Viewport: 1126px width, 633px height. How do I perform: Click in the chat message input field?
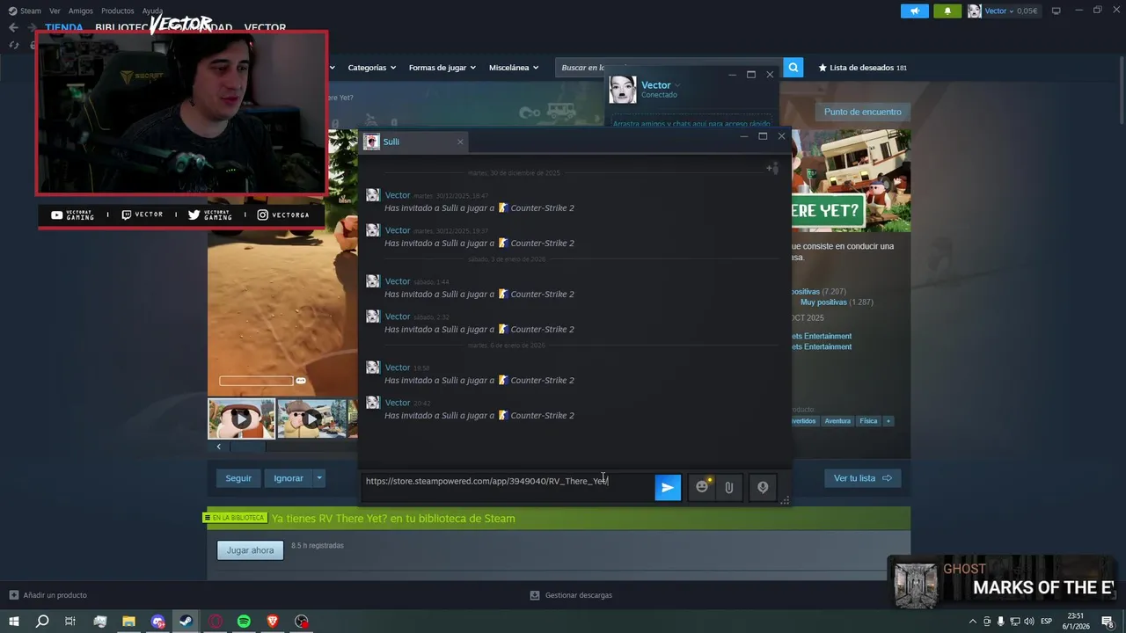[x=507, y=487]
